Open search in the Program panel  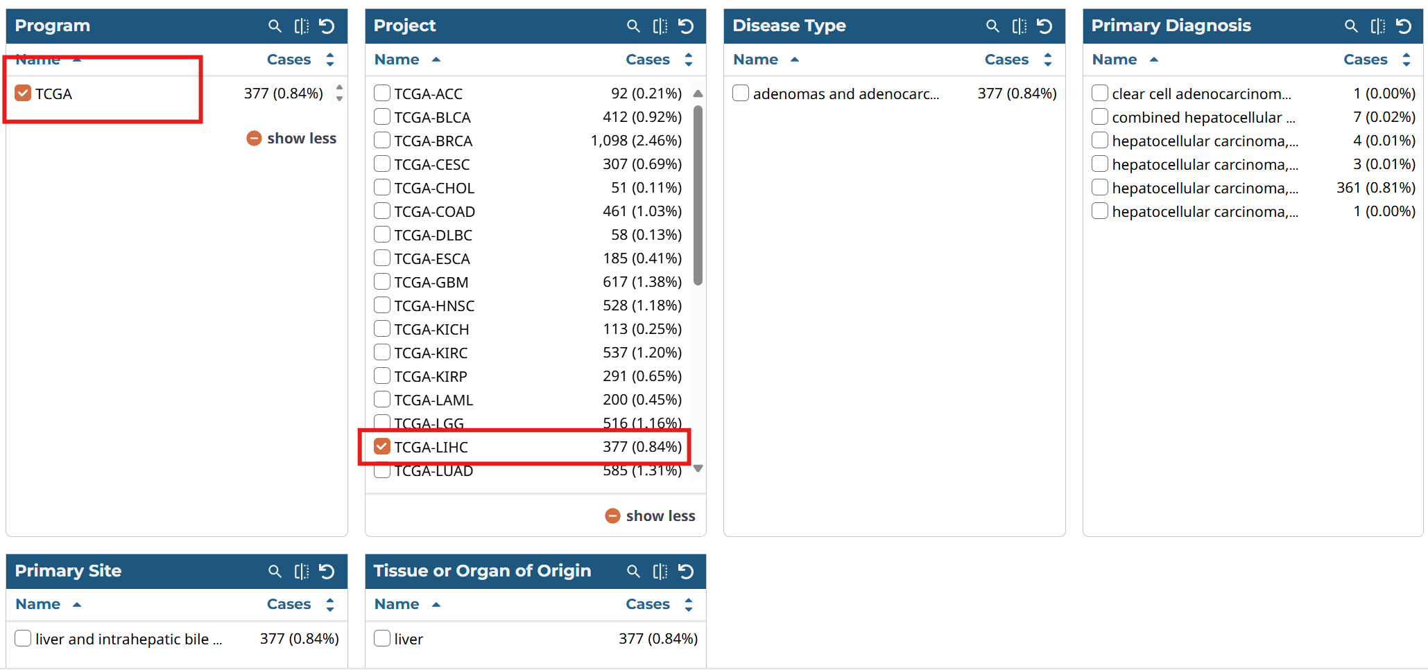pyautogui.click(x=275, y=26)
